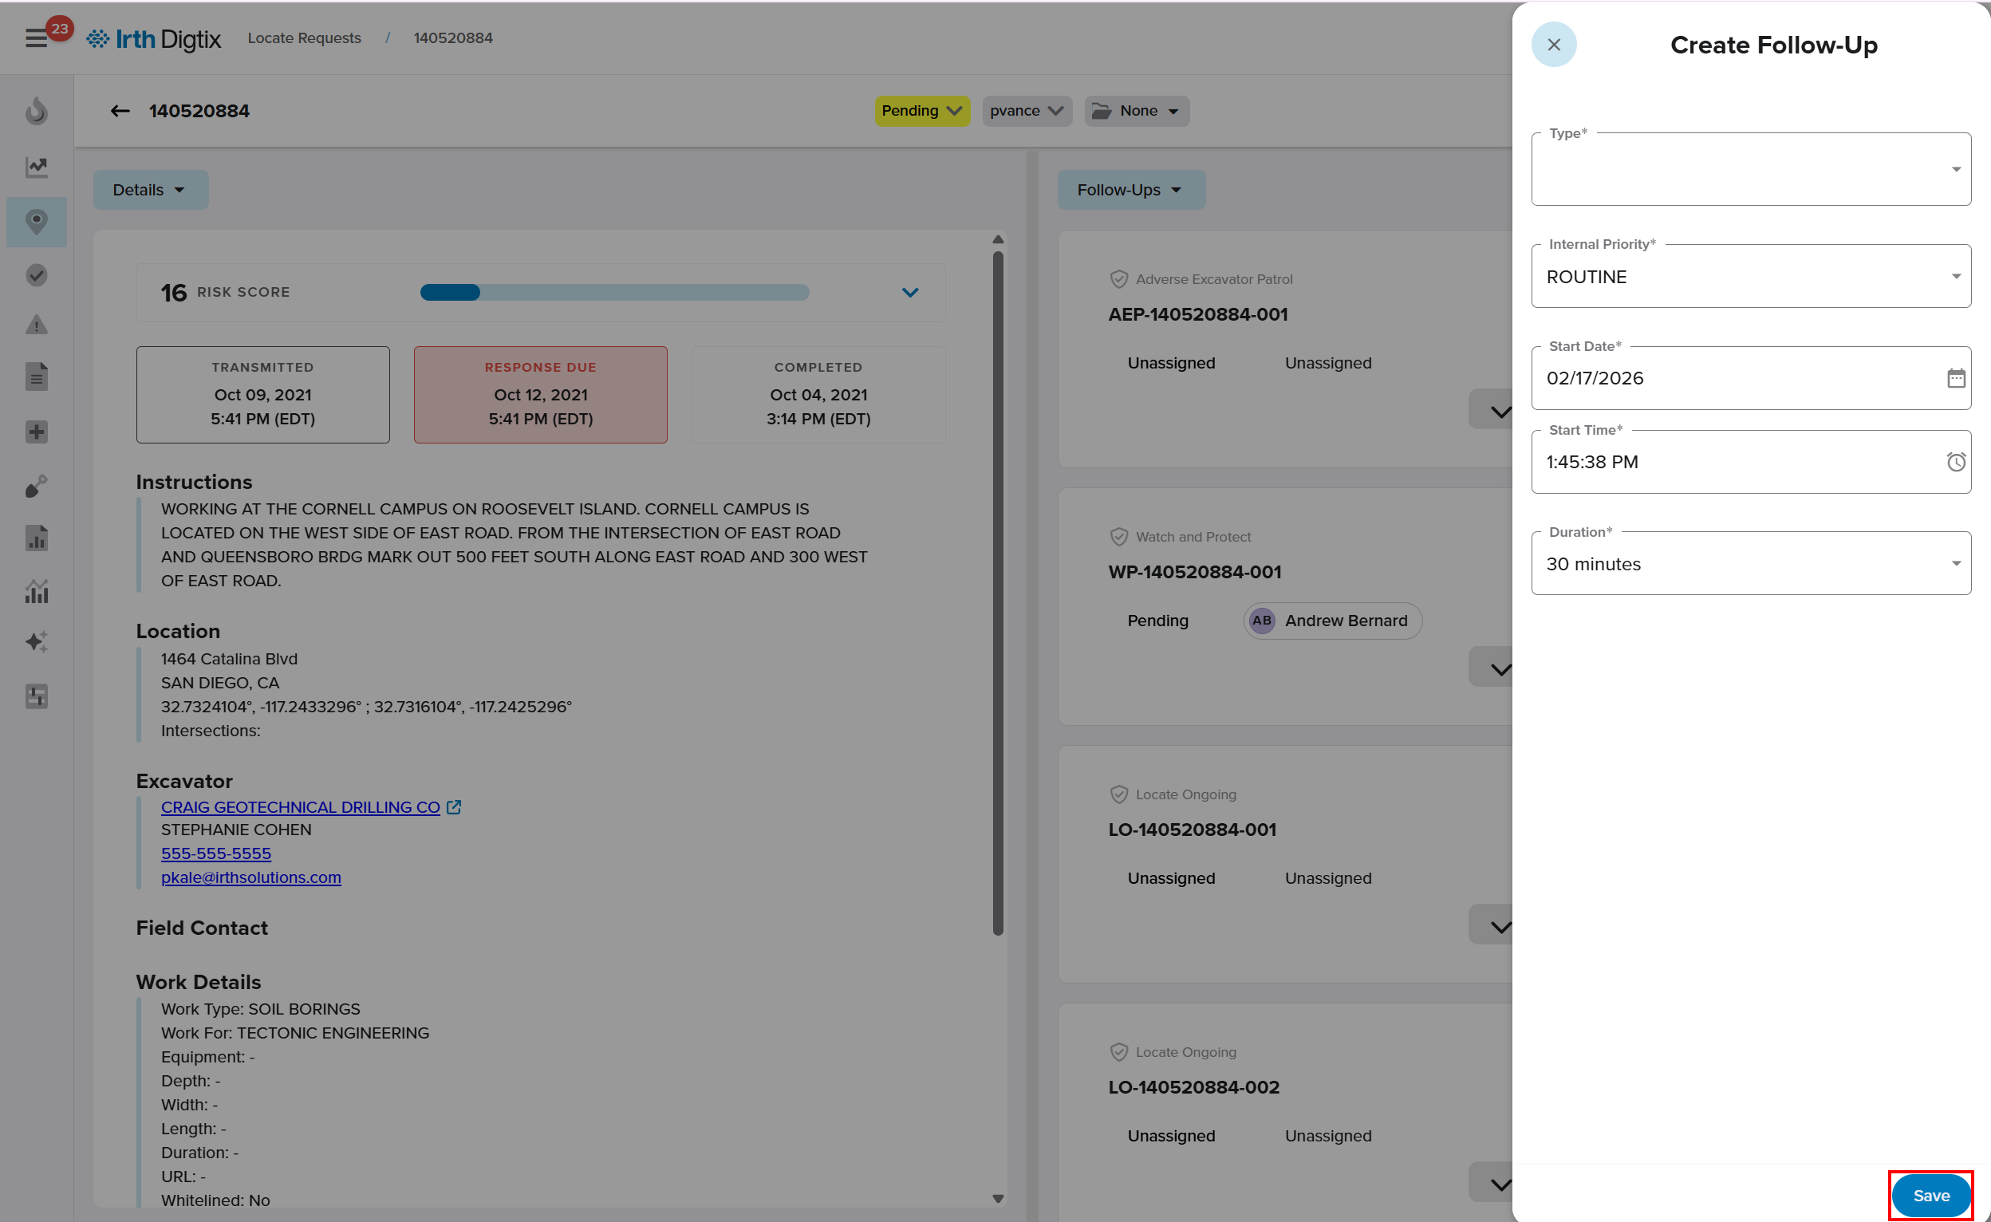The width and height of the screenshot is (1991, 1222).
Task: Open the Details section menu
Action: tap(150, 190)
